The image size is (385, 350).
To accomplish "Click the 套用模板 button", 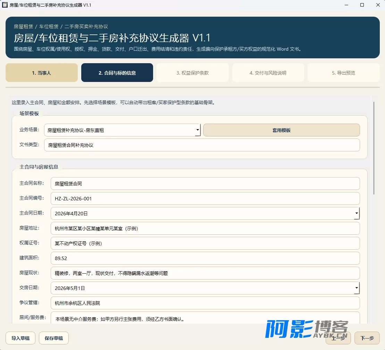I will click(x=282, y=130).
